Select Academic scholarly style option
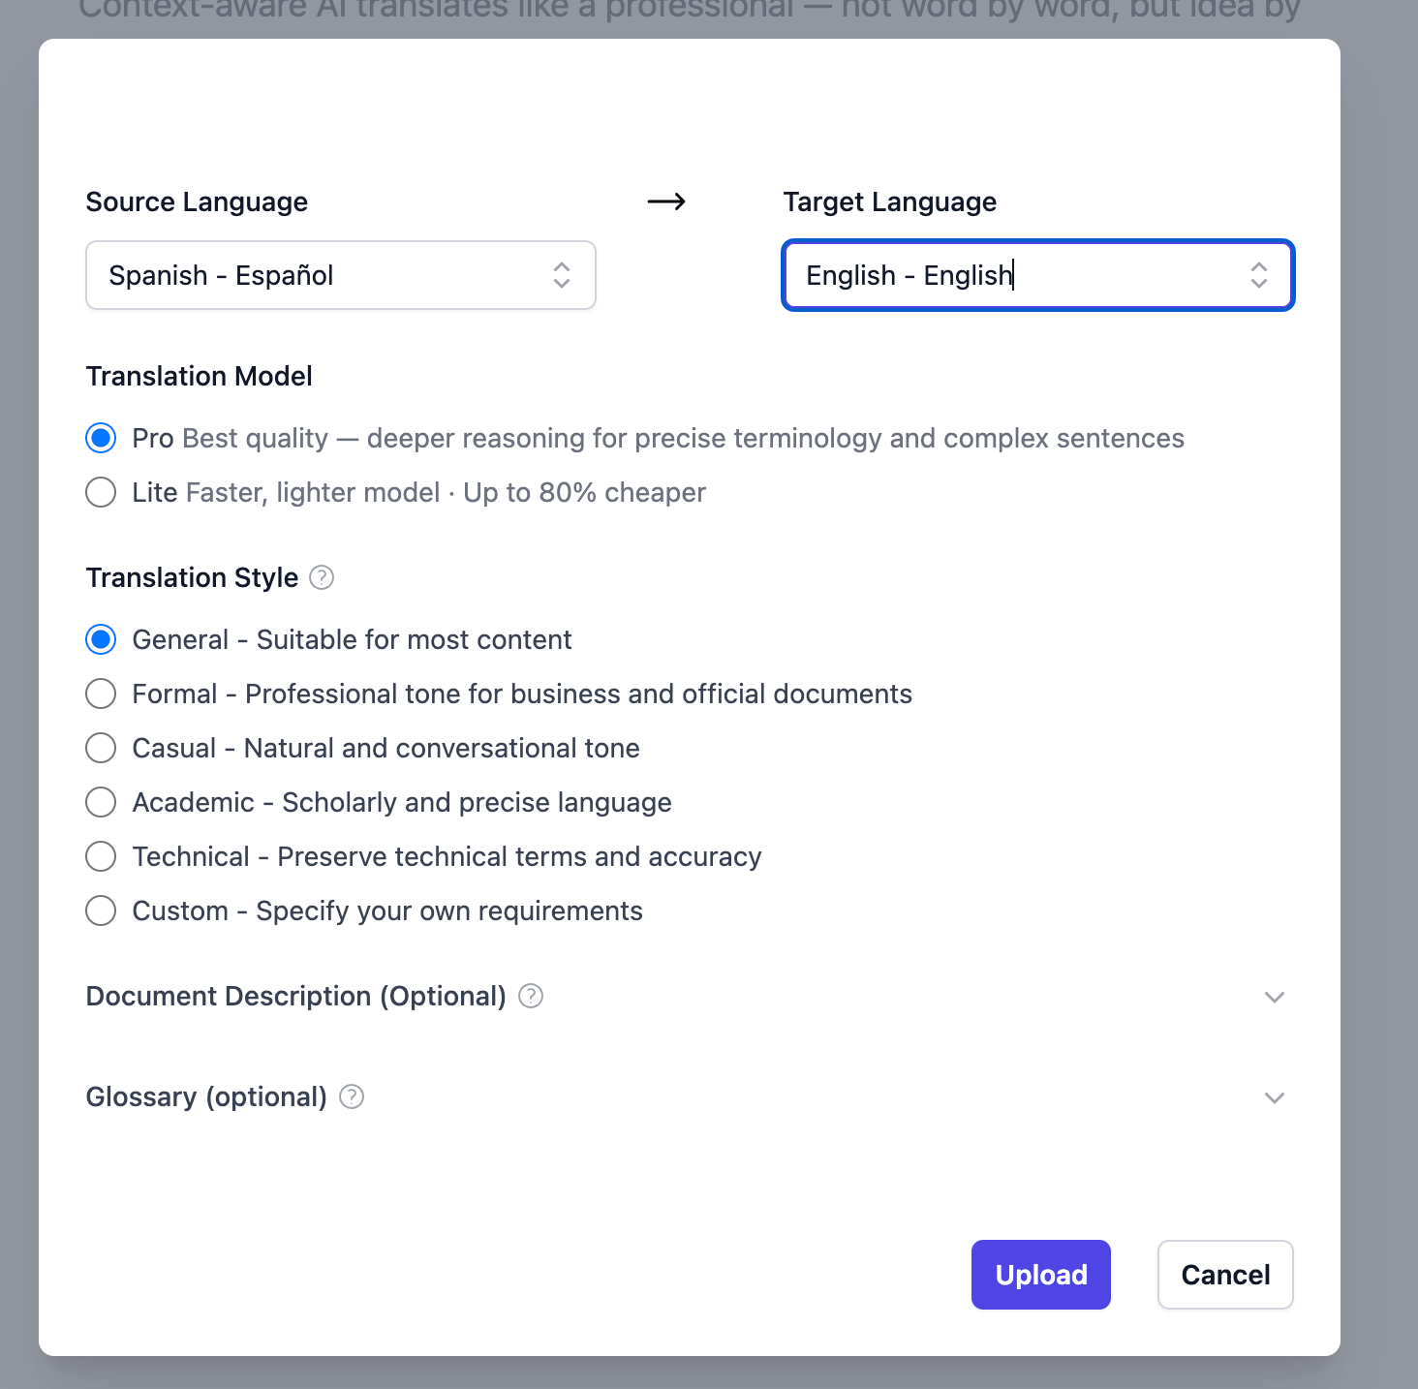Image resolution: width=1418 pixels, height=1389 pixels. point(101,802)
